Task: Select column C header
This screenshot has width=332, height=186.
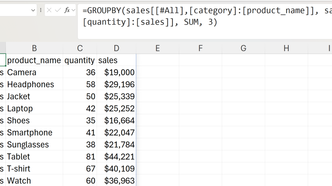Action: (x=80, y=48)
